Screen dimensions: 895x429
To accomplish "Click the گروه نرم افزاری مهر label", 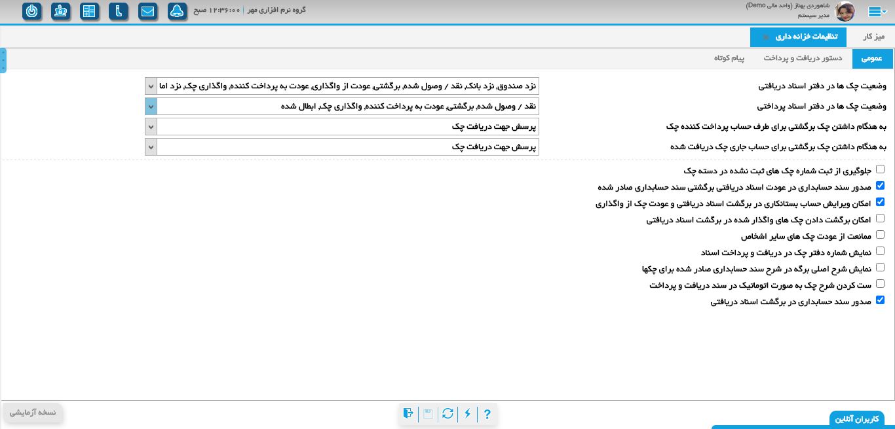I will tap(276, 10).
